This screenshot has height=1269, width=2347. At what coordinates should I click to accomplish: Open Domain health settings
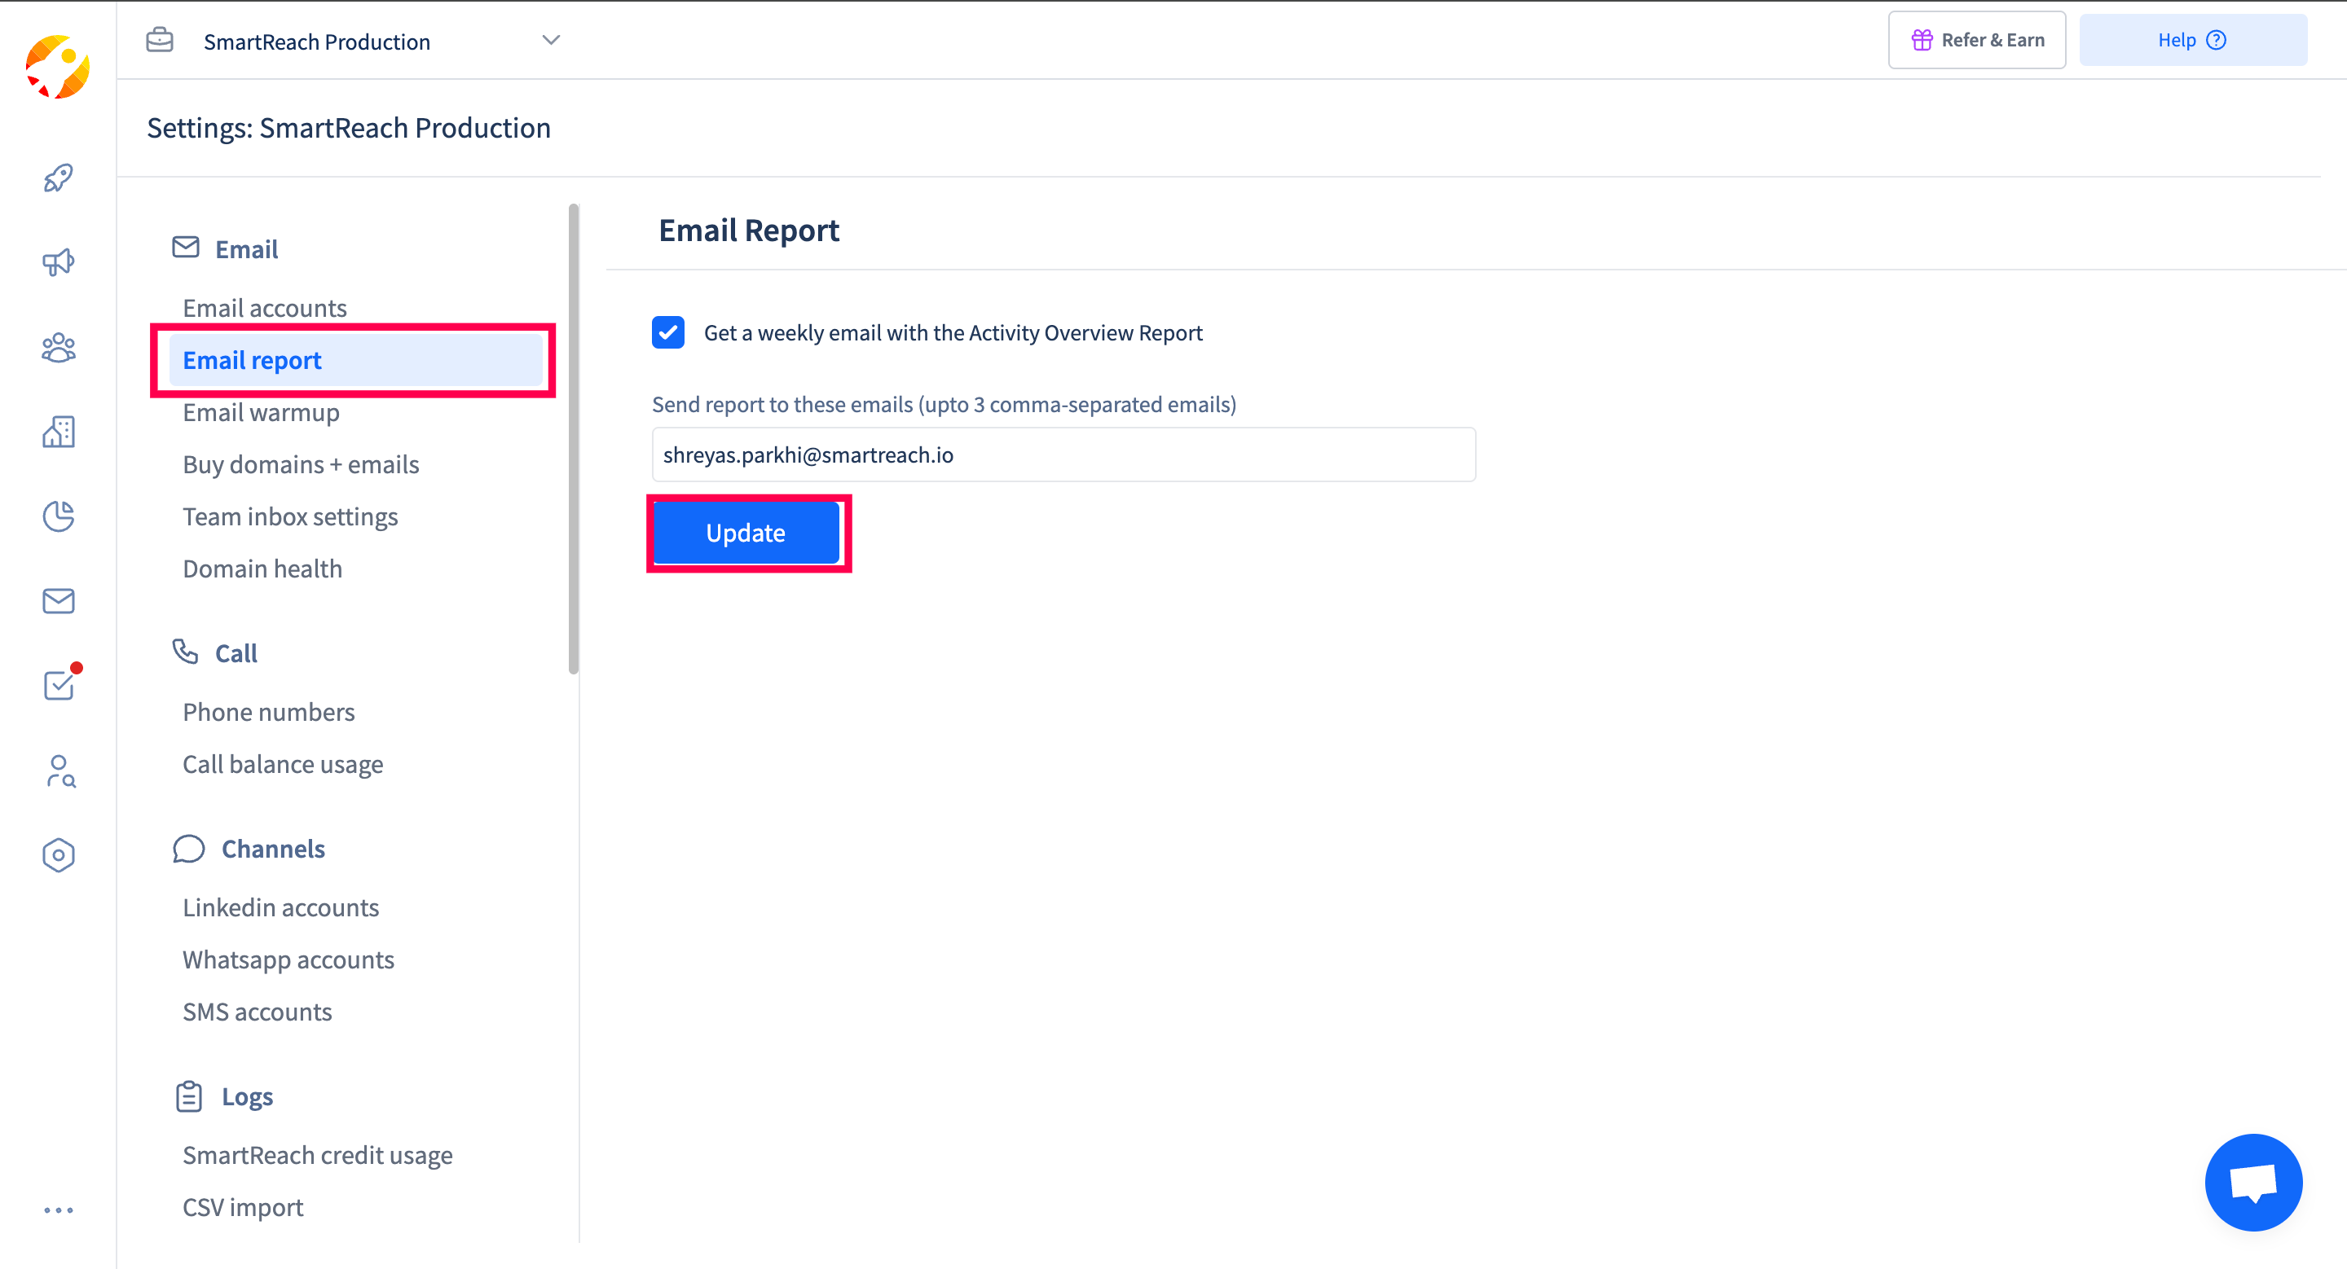coord(262,568)
